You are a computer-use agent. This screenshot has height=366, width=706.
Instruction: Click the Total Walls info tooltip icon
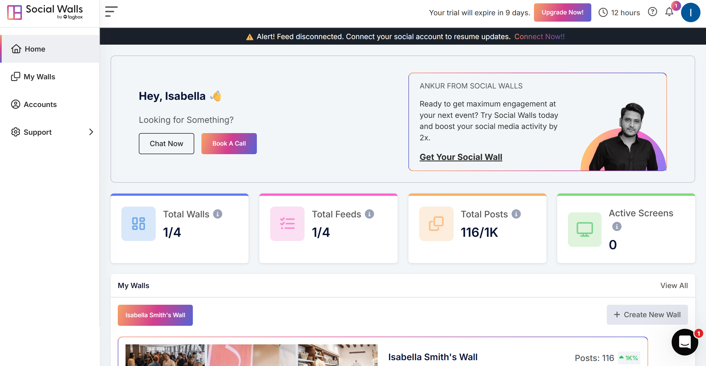[x=218, y=214]
